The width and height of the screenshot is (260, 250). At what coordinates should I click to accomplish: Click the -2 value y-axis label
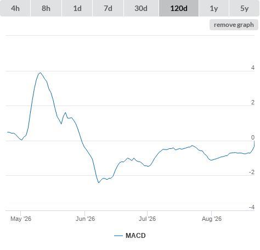[252, 172]
